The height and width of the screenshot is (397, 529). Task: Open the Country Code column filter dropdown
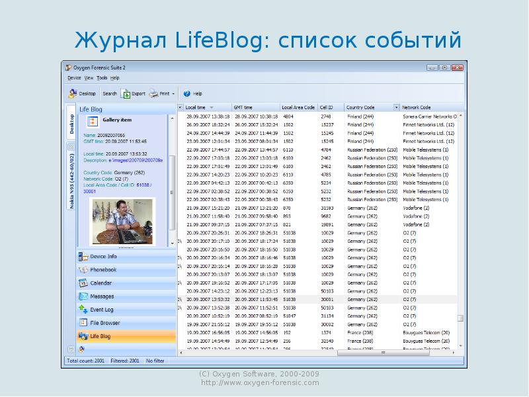tap(396, 107)
